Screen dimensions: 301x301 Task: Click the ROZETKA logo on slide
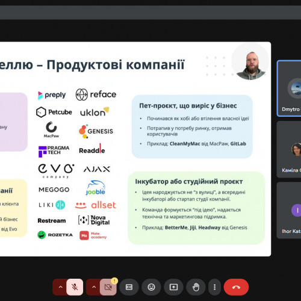pyautogui.click(x=55, y=235)
